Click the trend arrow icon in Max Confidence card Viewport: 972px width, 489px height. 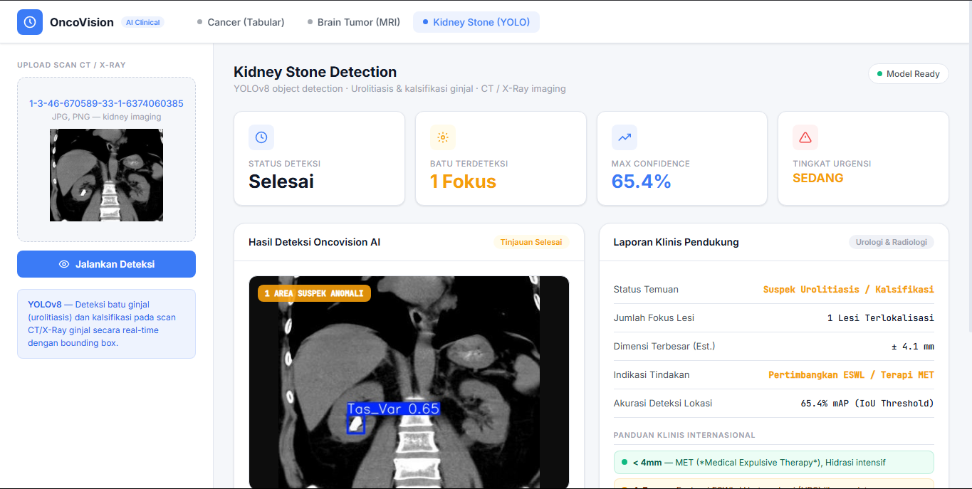pos(625,137)
